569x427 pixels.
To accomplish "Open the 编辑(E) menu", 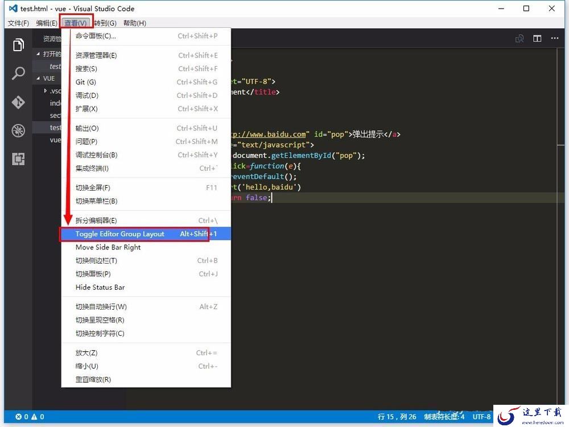I will tap(47, 23).
